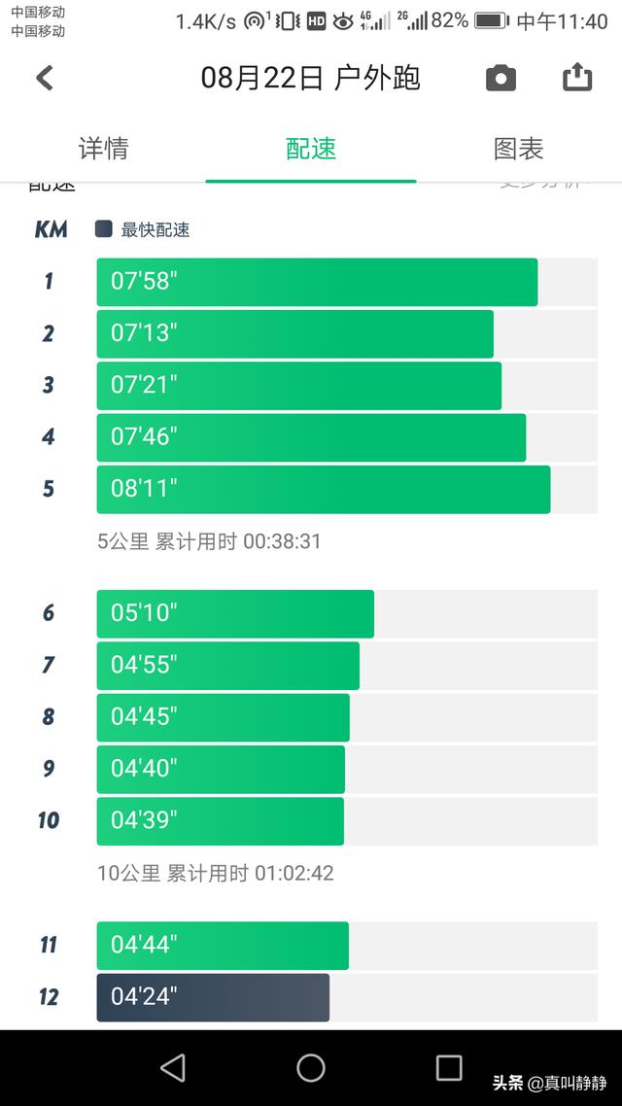
Task: Tap the kilometer 1 bar 07'58"
Action: [x=317, y=282]
